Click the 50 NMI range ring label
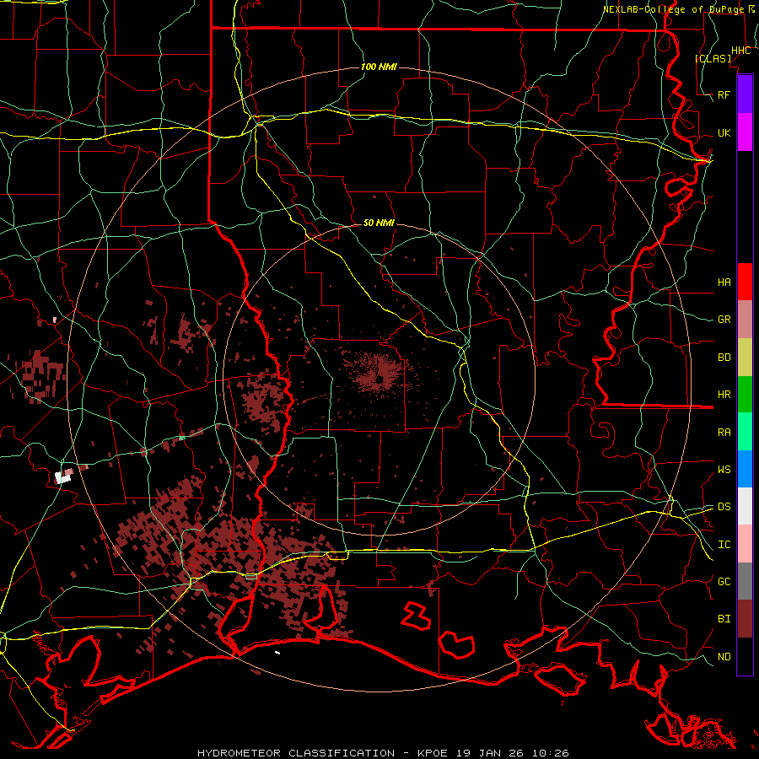Screen dimensions: 759x759 coord(379,223)
